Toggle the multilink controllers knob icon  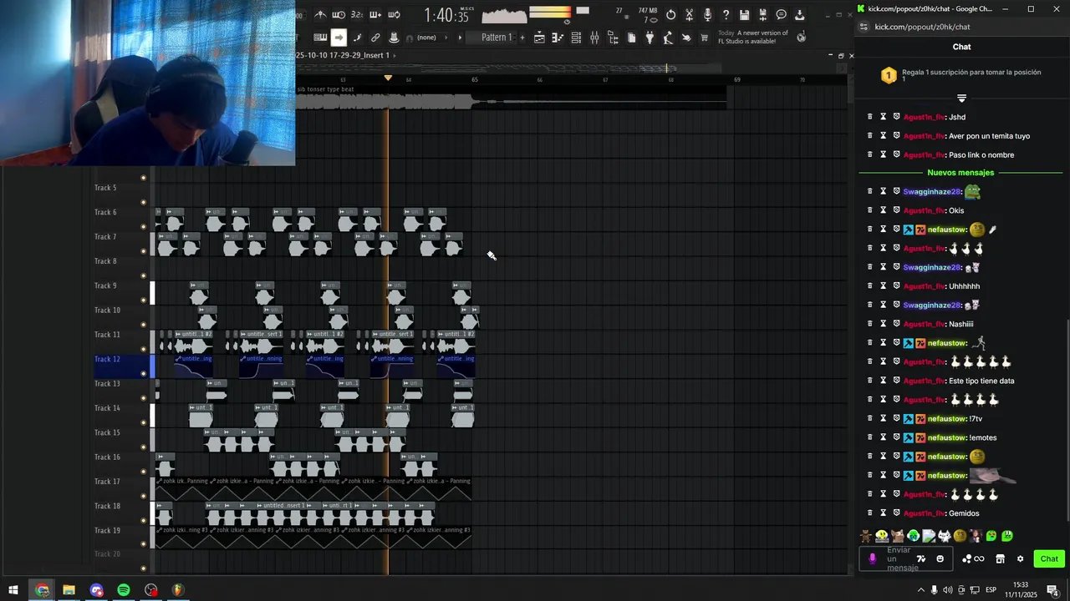coord(394,38)
